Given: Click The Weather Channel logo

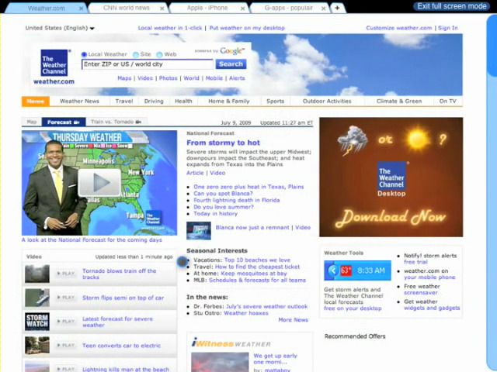Looking at the screenshot, I should (54, 63).
